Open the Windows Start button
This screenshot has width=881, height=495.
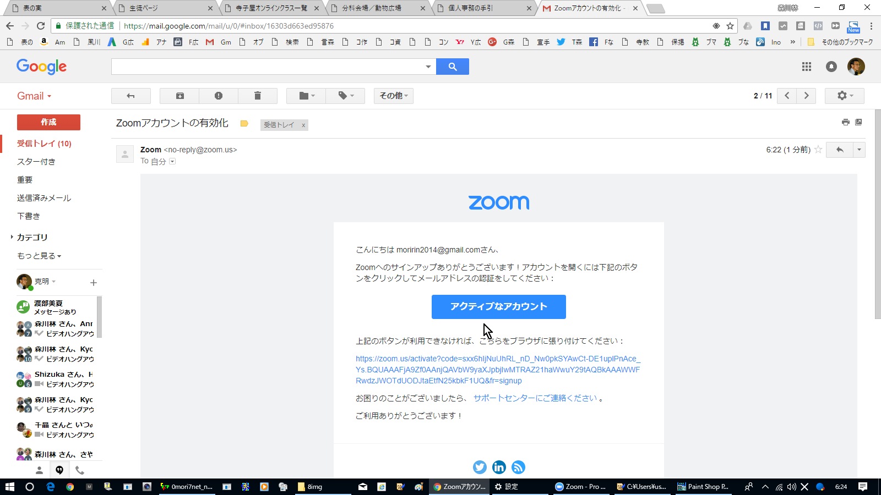click(9, 487)
